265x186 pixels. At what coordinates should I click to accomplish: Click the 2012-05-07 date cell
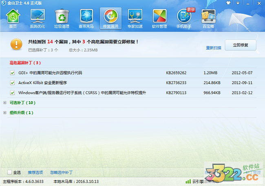click(x=242, y=73)
